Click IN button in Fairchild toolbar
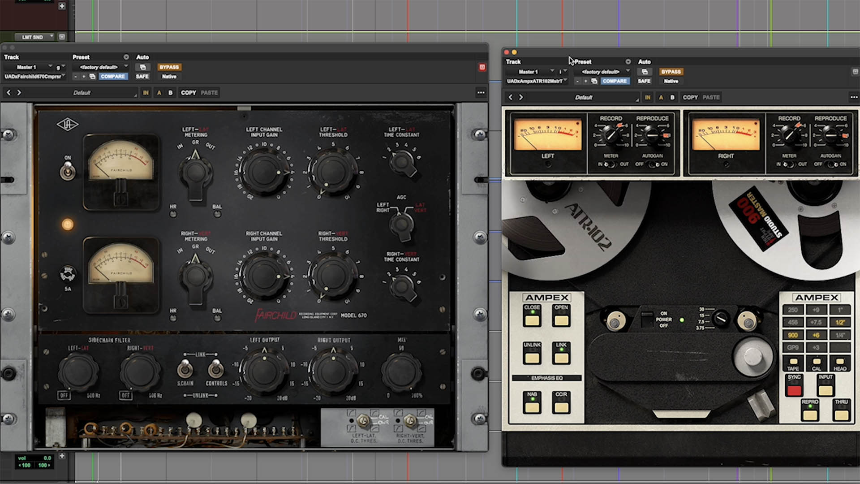 point(146,93)
